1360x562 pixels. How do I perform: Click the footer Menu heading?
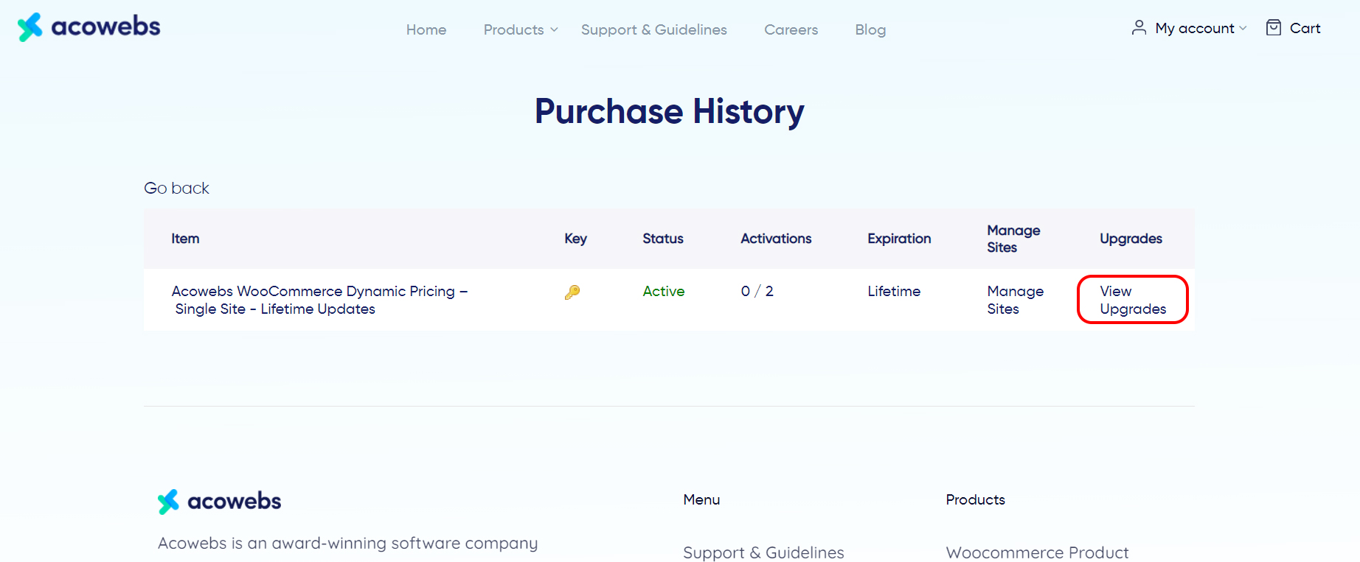pyautogui.click(x=701, y=499)
